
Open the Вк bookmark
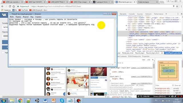[15, 10]
